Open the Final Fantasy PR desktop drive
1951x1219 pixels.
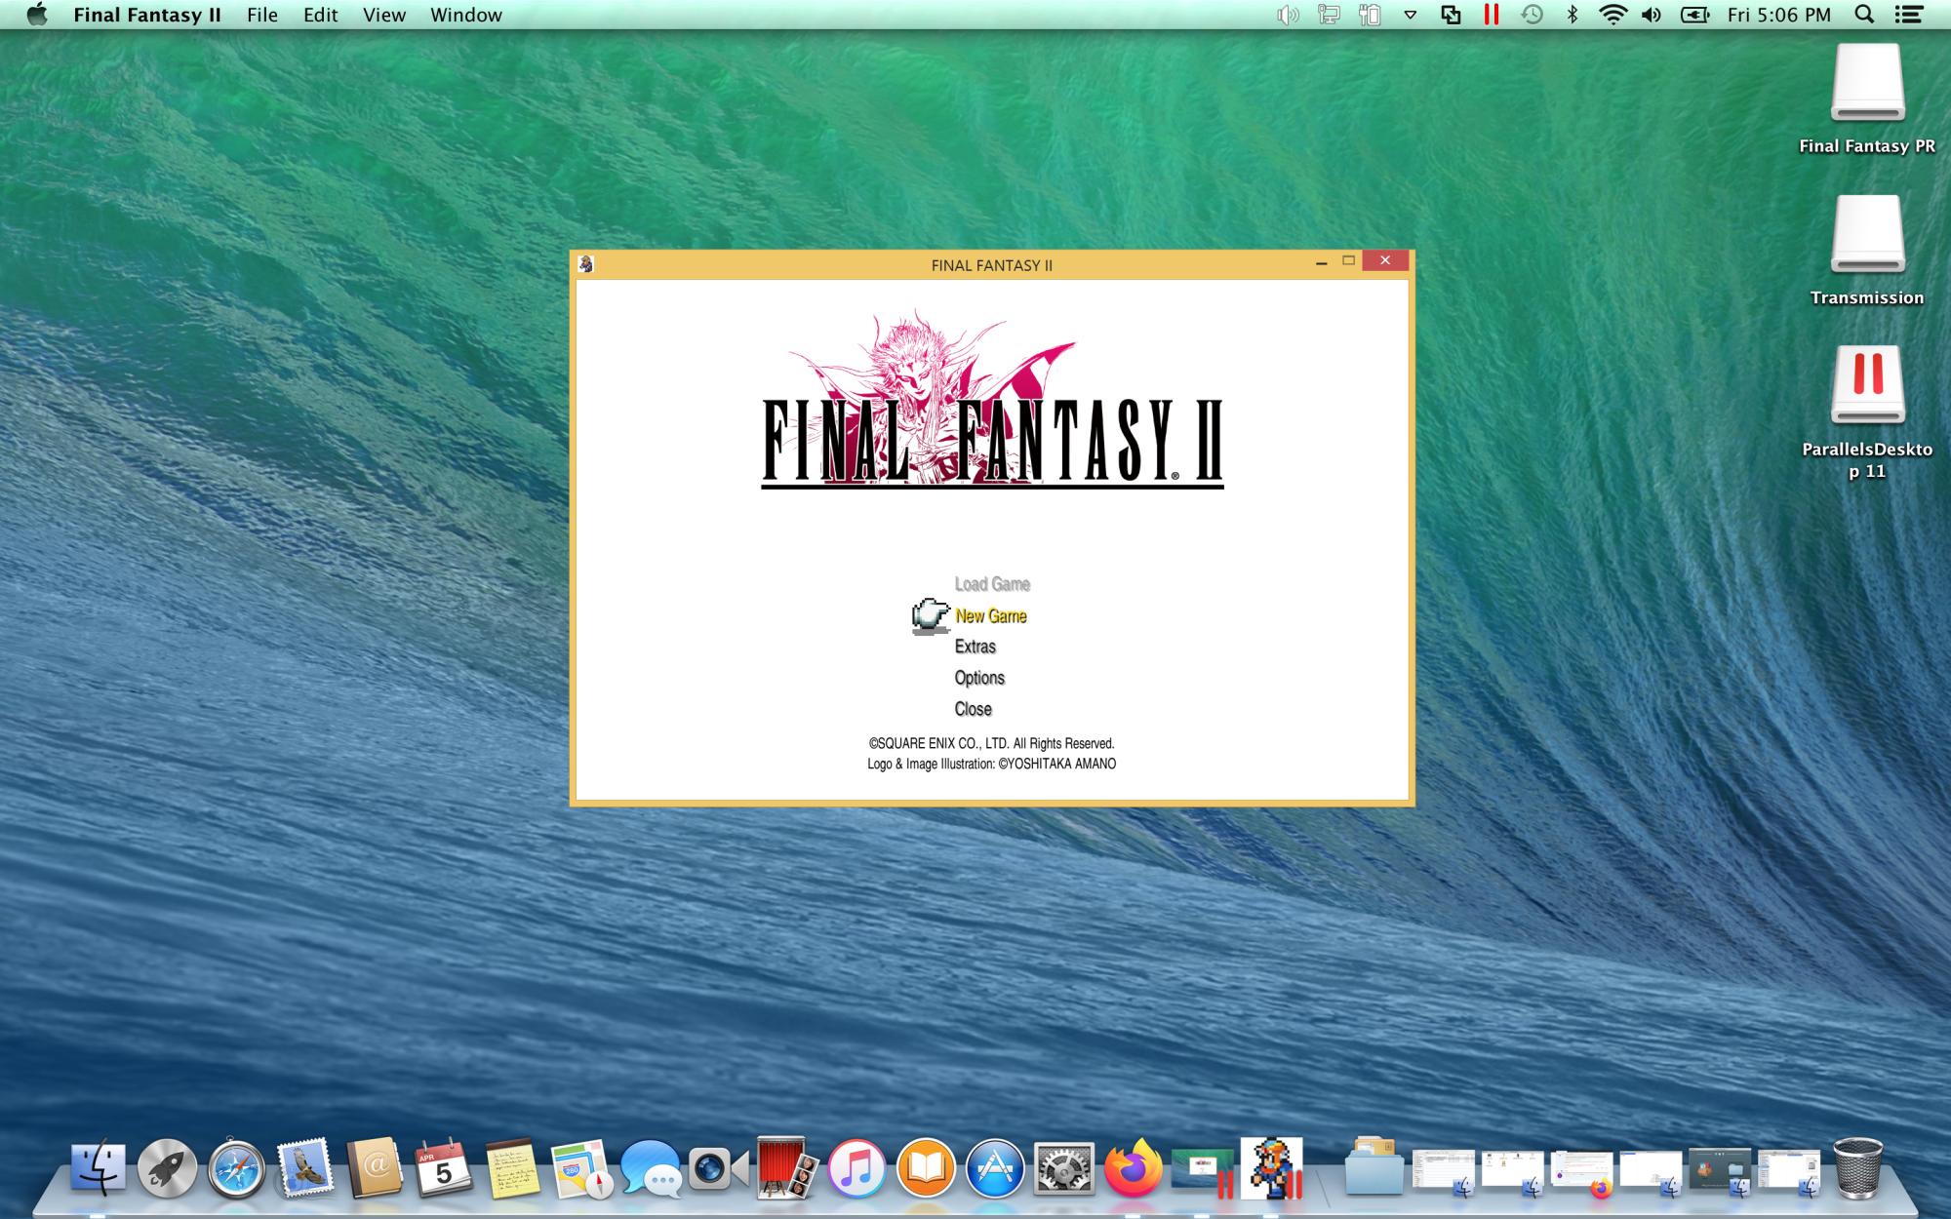coord(1866,83)
